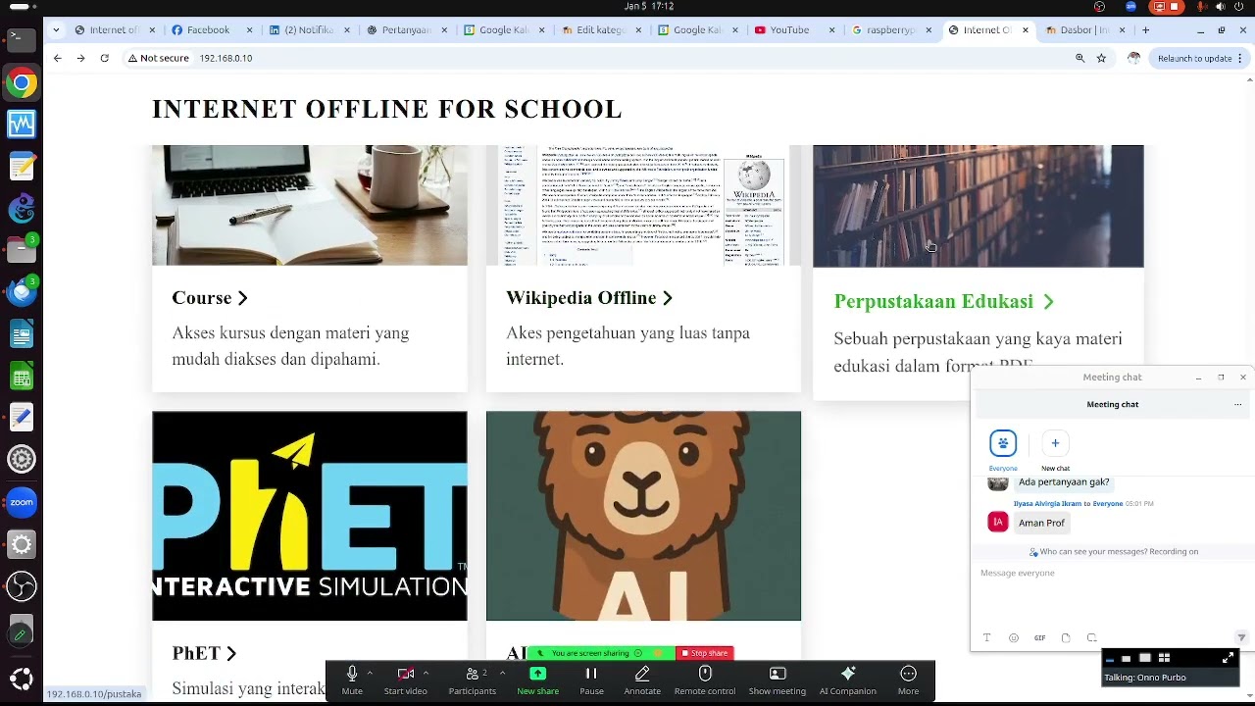Switch to the raspberrypi tab

click(x=891, y=29)
